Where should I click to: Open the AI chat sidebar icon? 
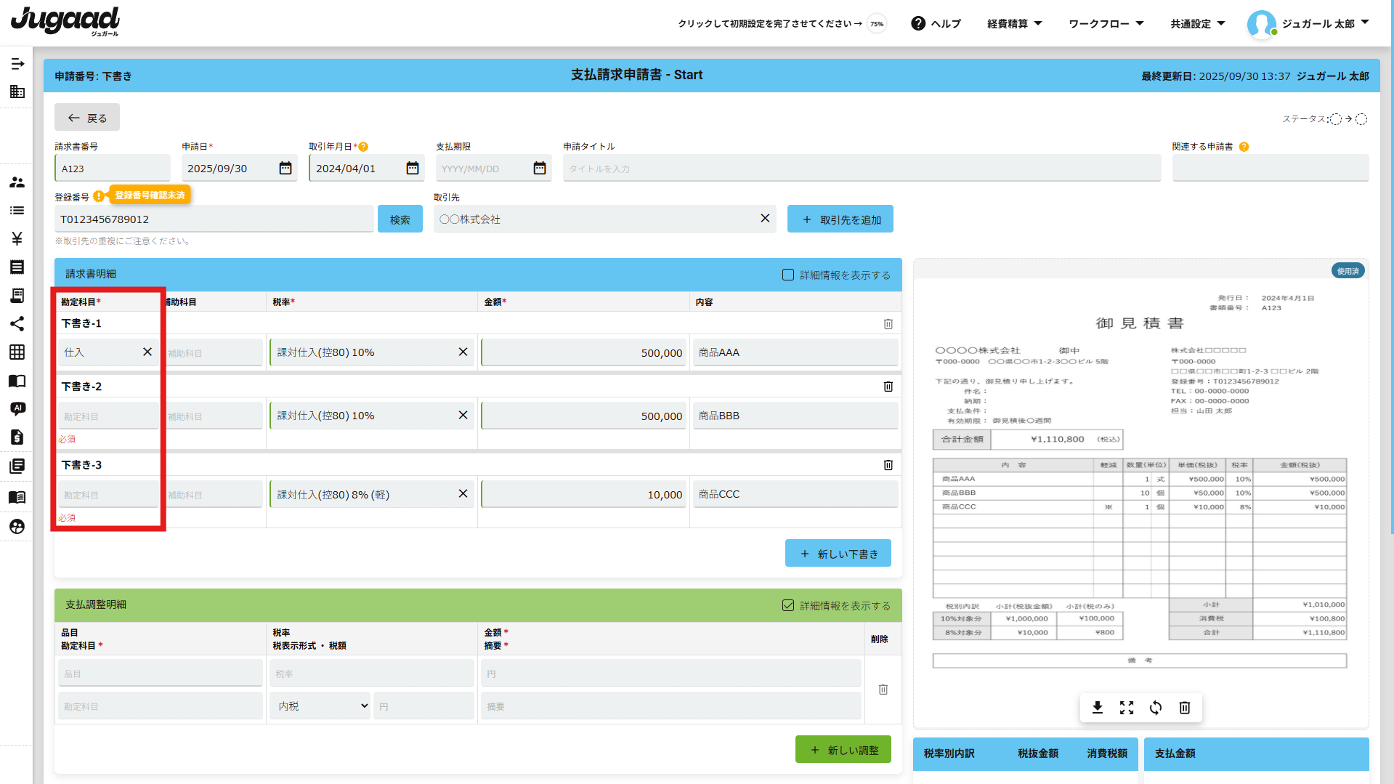tap(17, 408)
